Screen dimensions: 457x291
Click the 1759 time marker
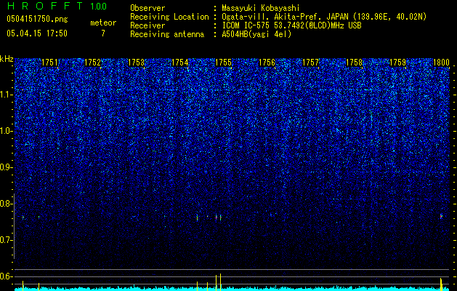[398, 63]
